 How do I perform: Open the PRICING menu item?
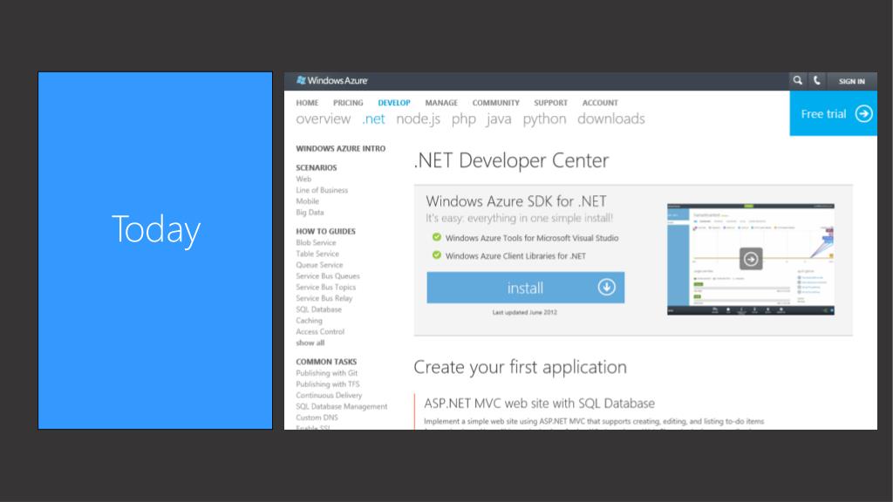(x=348, y=103)
